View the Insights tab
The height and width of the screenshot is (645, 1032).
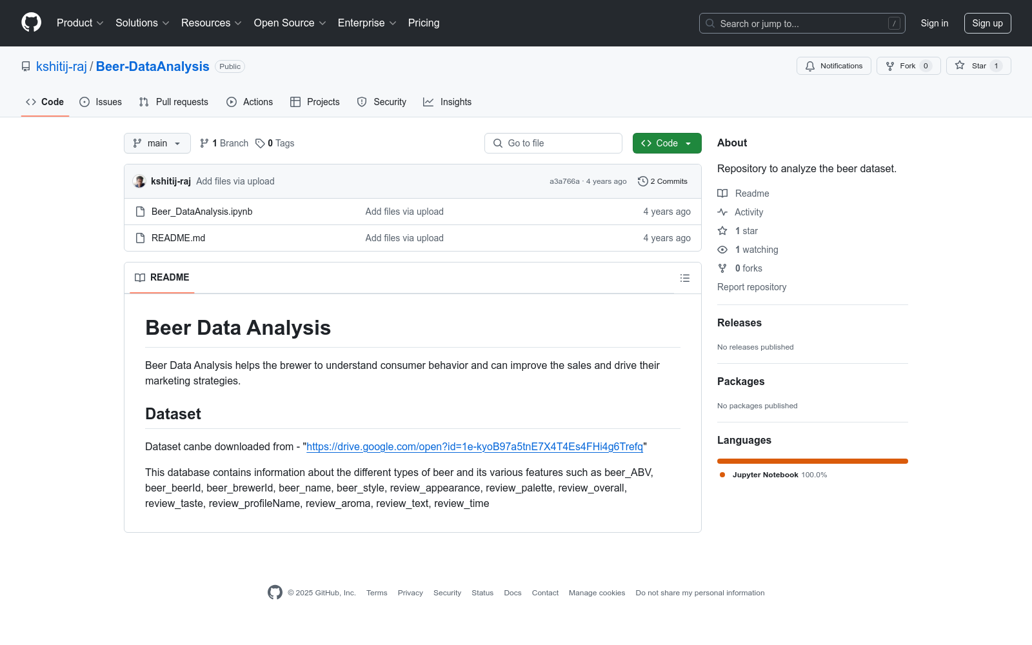point(447,102)
